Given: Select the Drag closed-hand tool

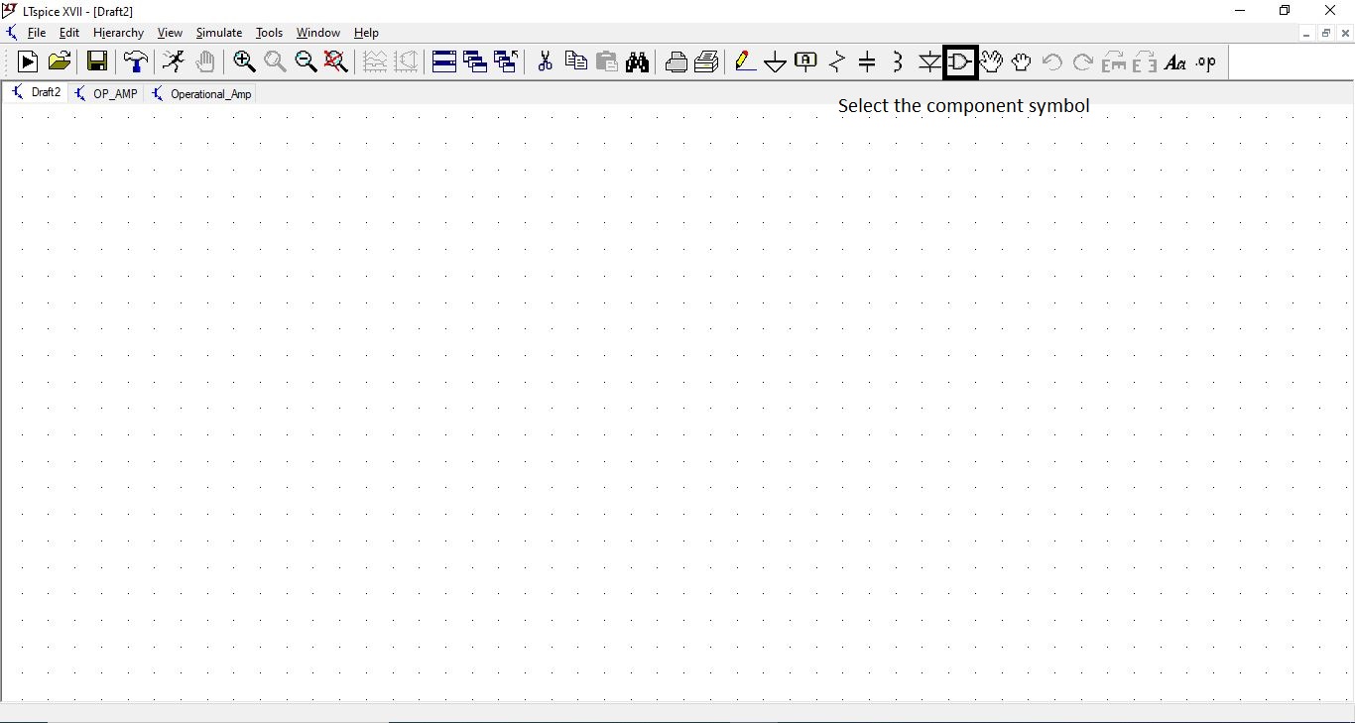Looking at the screenshot, I should click(1022, 62).
